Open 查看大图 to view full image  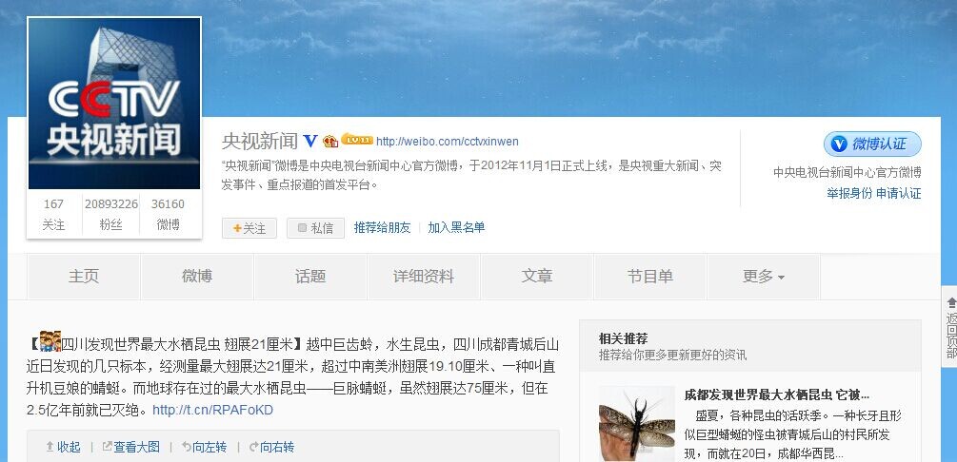click(x=130, y=447)
